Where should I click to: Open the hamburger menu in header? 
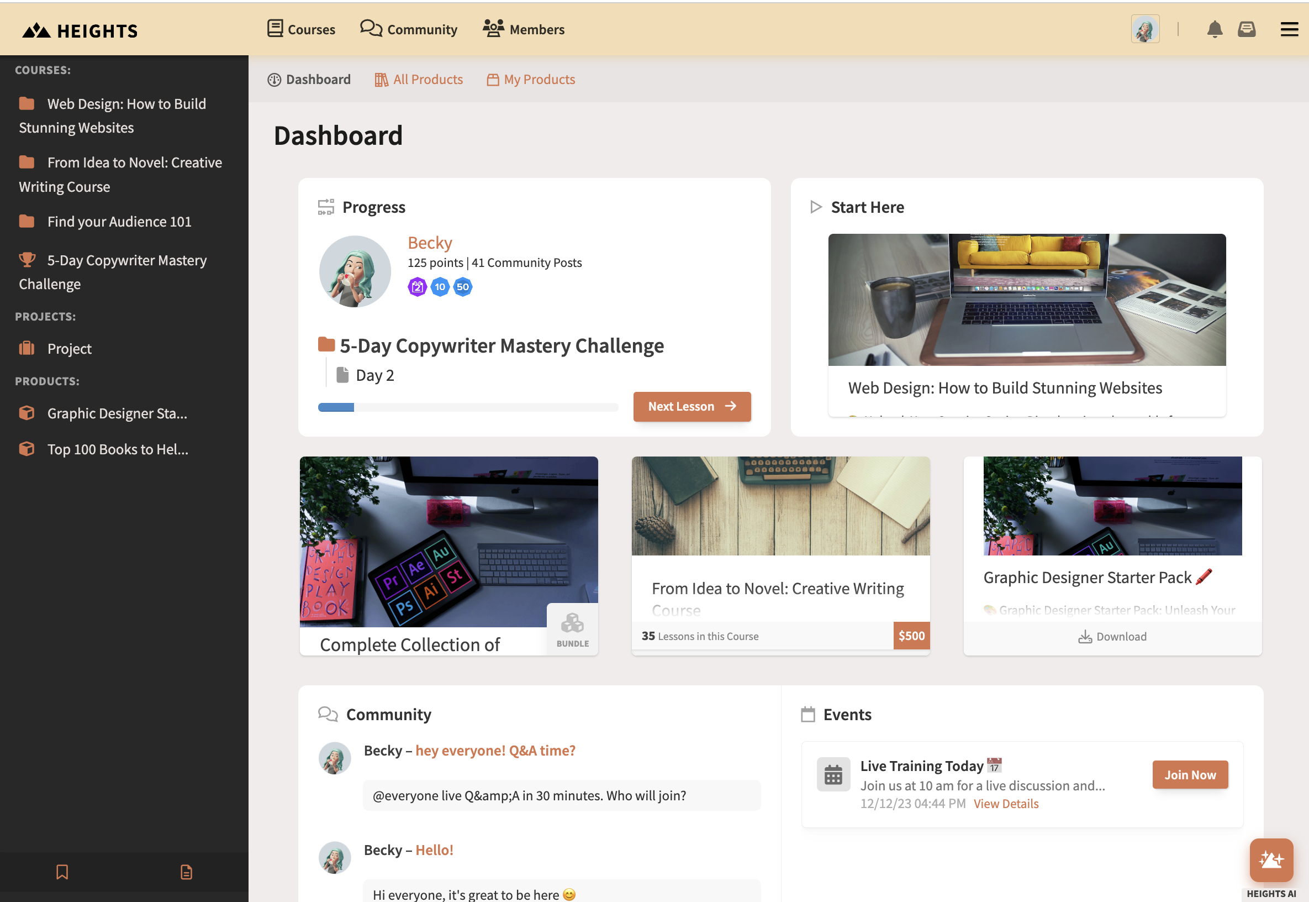(1289, 29)
